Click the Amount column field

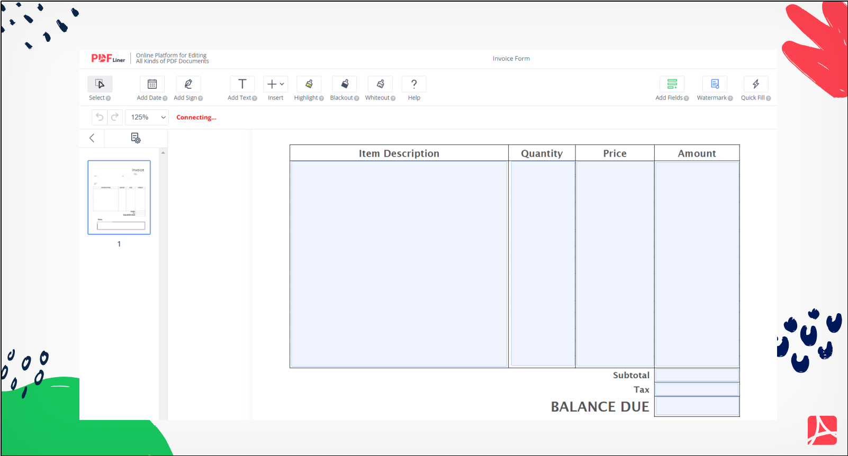pos(697,264)
